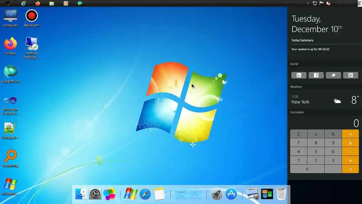Click the Finder icon in the dock
This screenshot has width=362, height=204.
(x=81, y=194)
